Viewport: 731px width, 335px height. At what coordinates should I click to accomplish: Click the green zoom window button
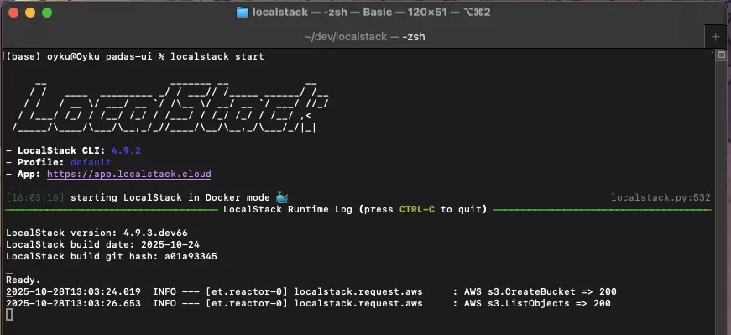pyautogui.click(x=47, y=13)
